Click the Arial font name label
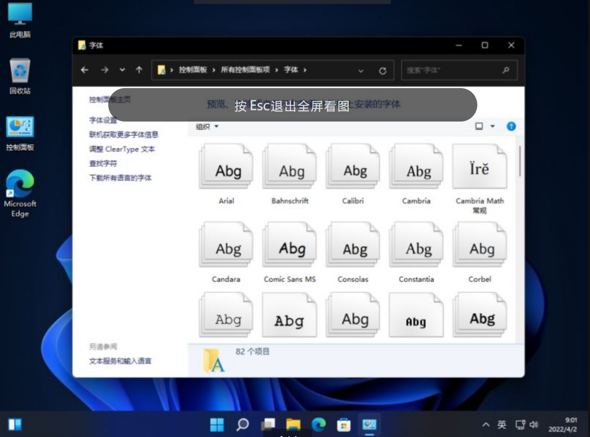This screenshot has height=437, width=590. click(226, 201)
